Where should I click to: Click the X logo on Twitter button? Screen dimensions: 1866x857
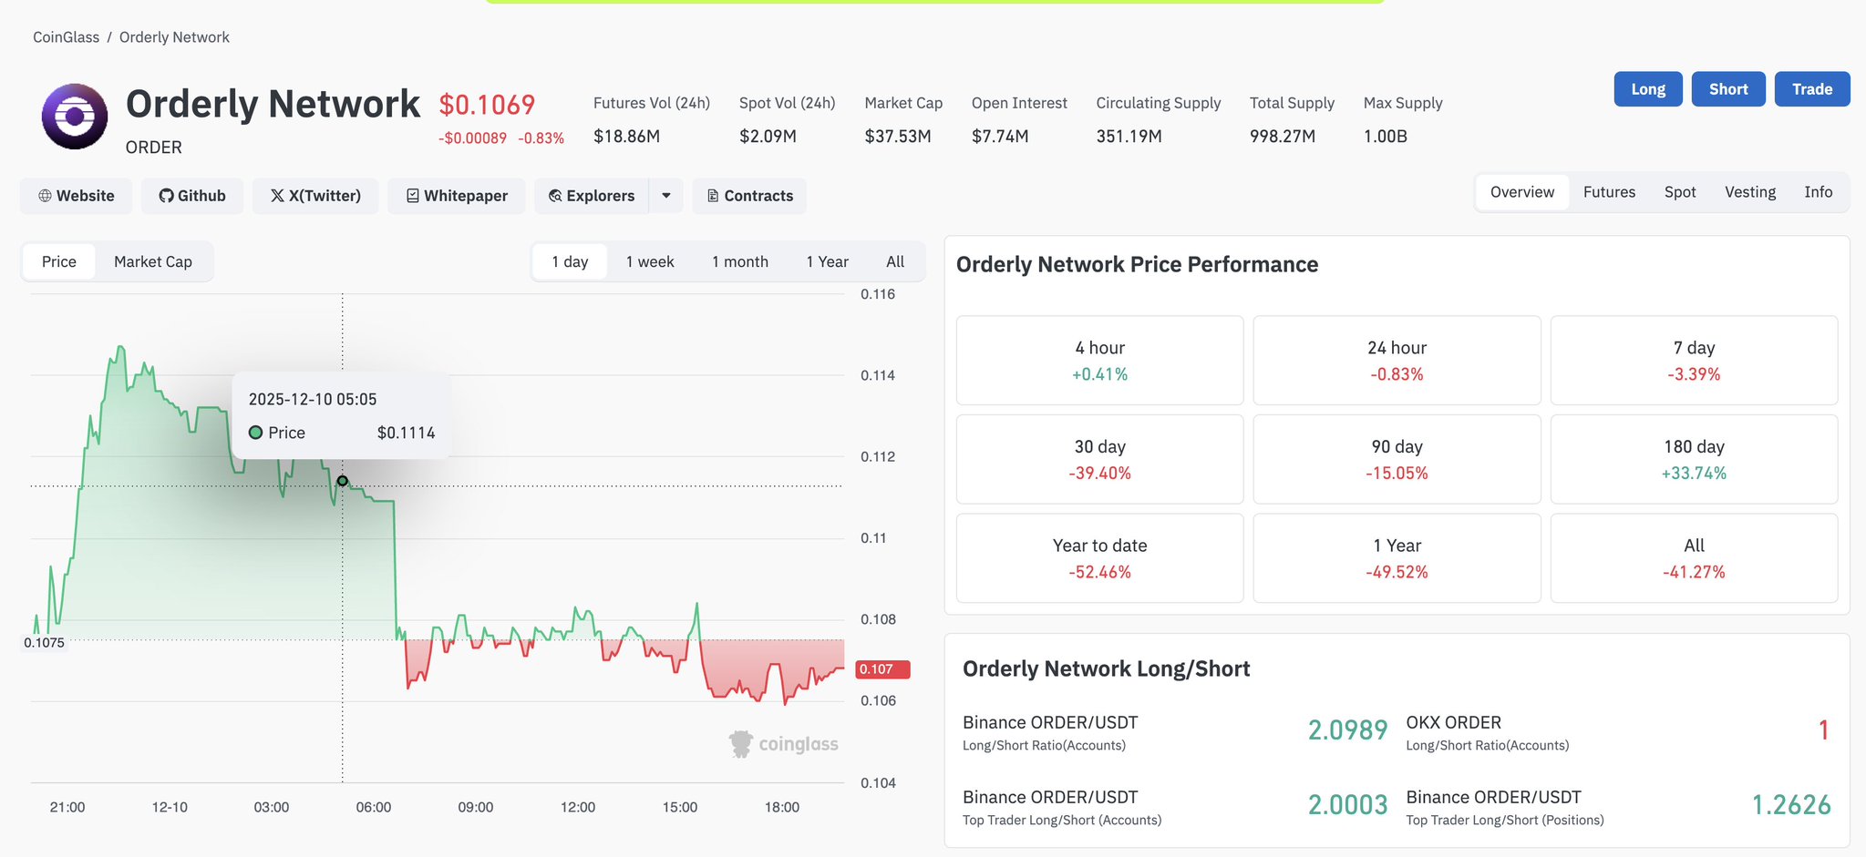[x=277, y=196]
